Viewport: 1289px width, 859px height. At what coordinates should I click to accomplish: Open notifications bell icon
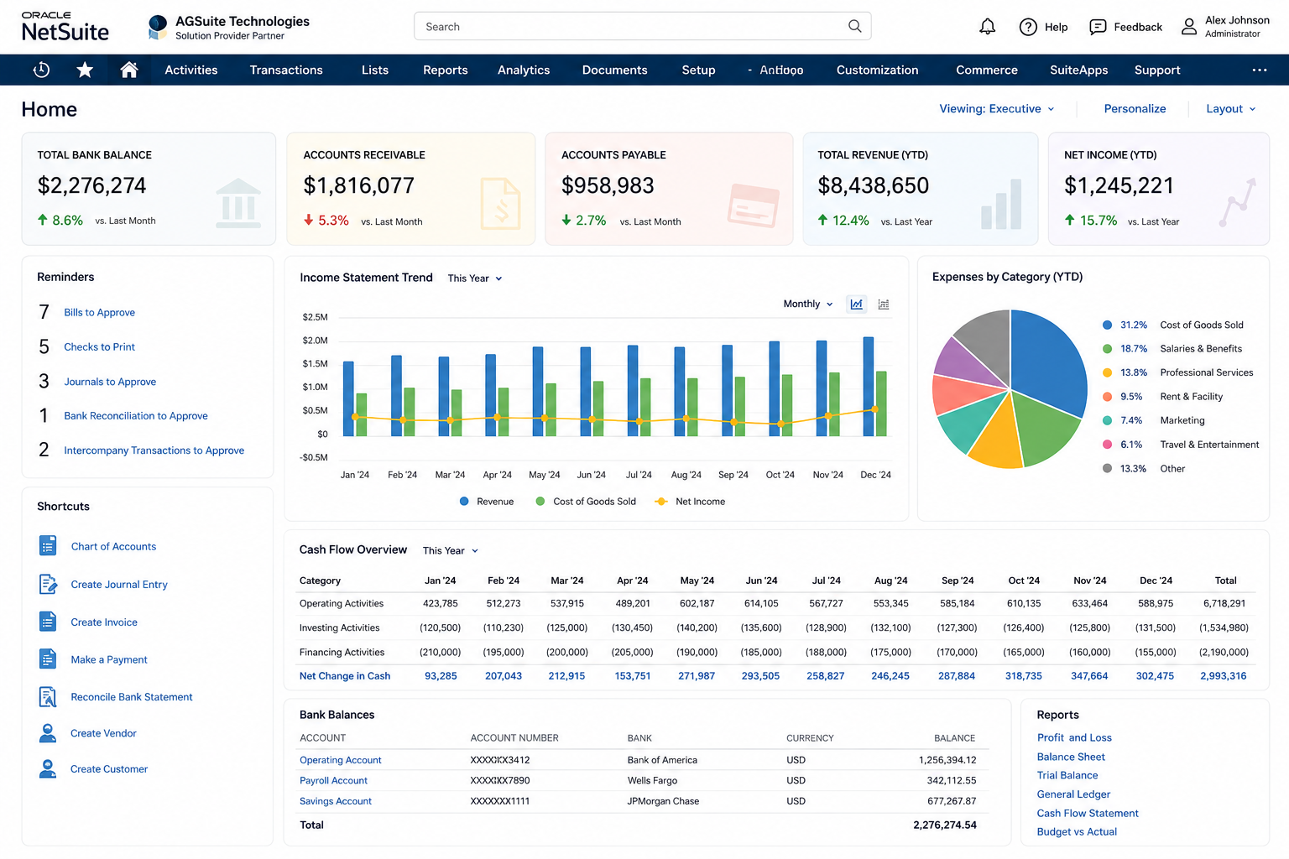987,27
